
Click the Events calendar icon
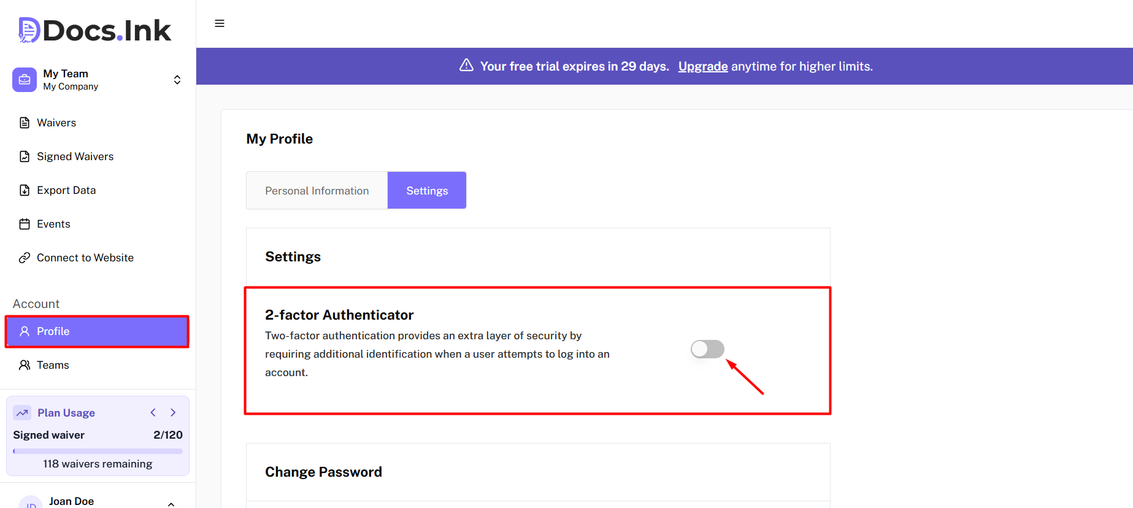(25, 224)
